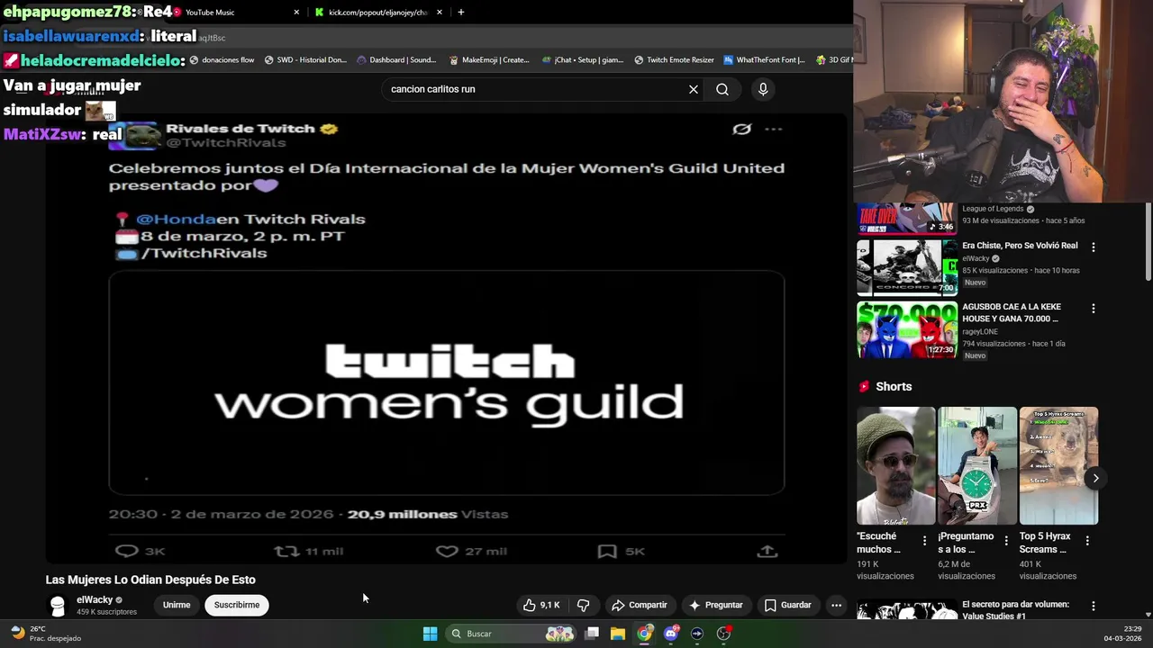This screenshot has width=1153, height=648.
Task: Click the Suscribirme button
Action: pyautogui.click(x=237, y=605)
